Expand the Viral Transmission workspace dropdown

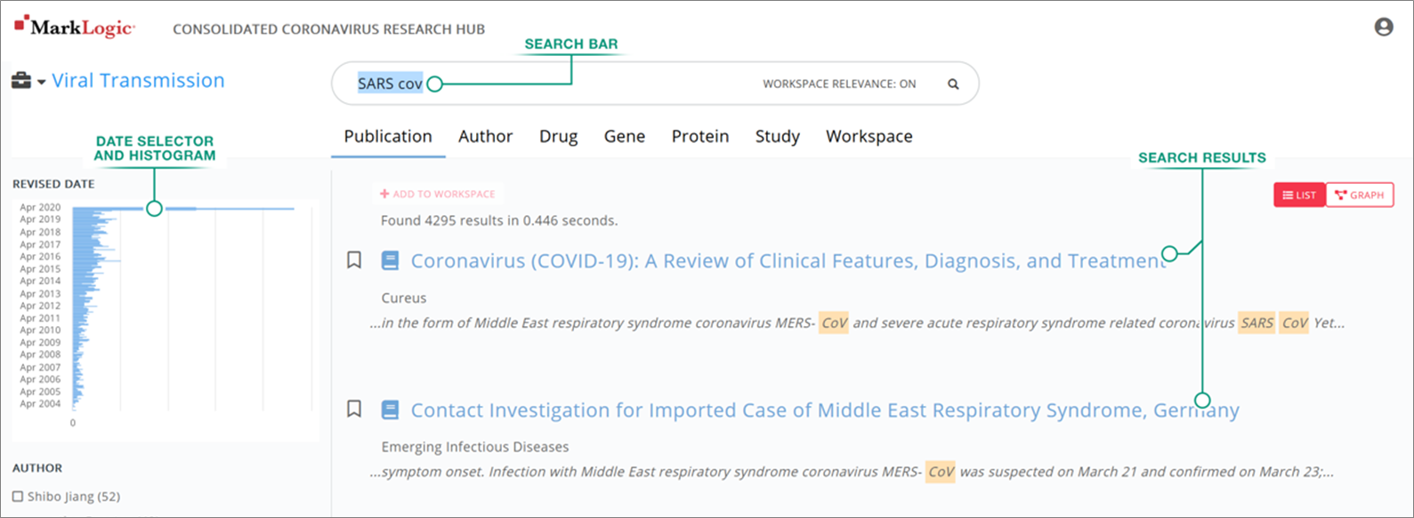pyautogui.click(x=40, y=81)
